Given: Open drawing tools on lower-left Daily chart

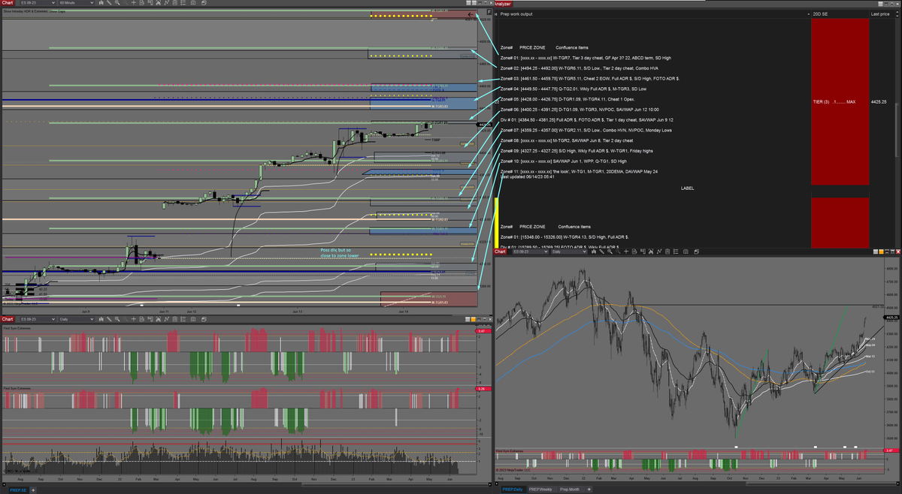Looking at the screenshot, I should tap(109, 318).
